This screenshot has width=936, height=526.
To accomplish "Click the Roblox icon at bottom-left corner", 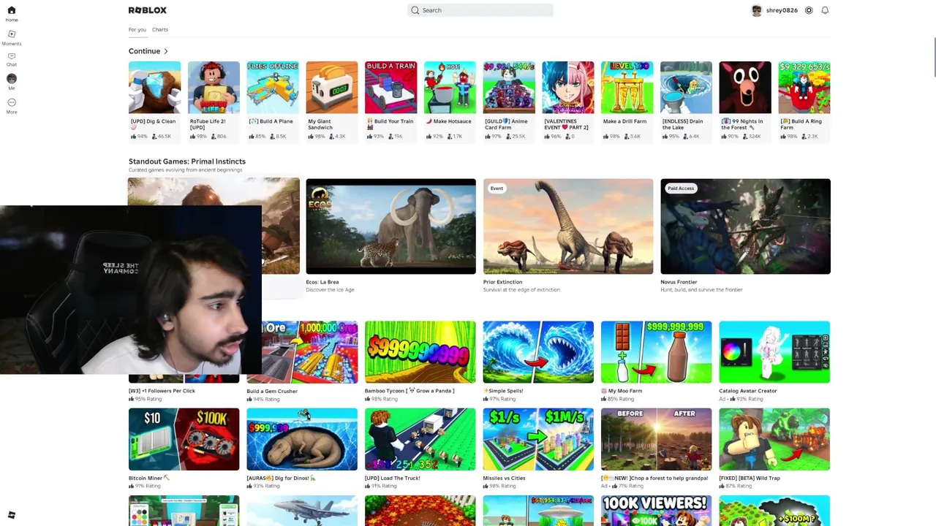I will pos(12,515).
